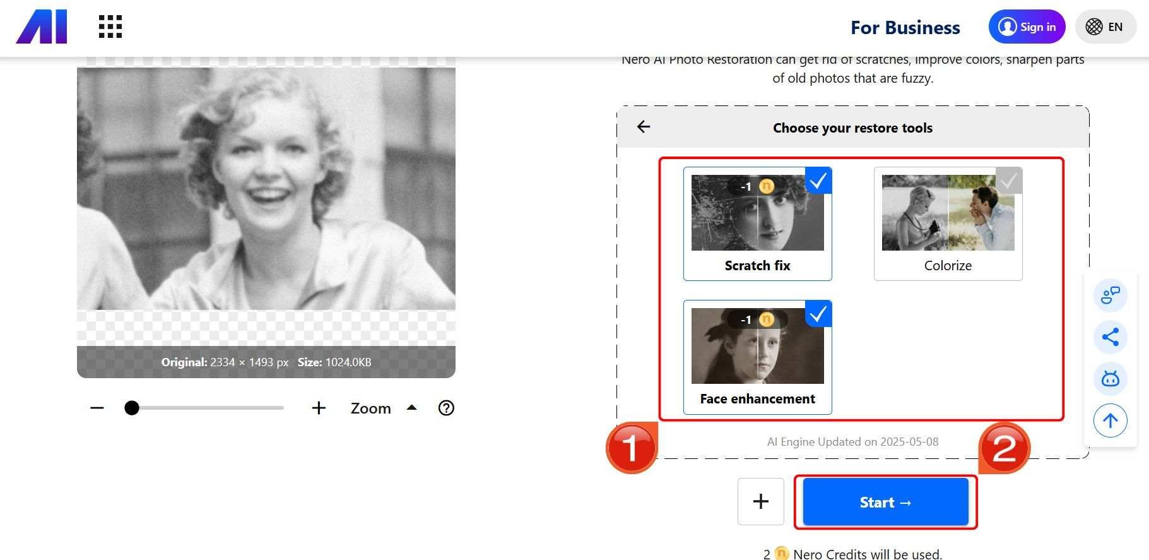Screen dimensions: 1149x560
Task: Uncheck the Face enhancement checkbox
Action: 818,314
